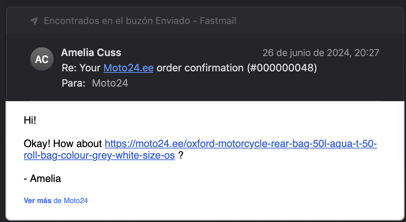
Task: Click the AC sender avatar
Action: (x=42, y=59)
